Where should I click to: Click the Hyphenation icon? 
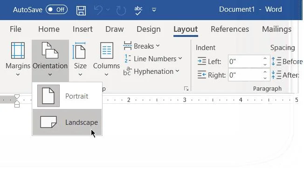[127, 72]
